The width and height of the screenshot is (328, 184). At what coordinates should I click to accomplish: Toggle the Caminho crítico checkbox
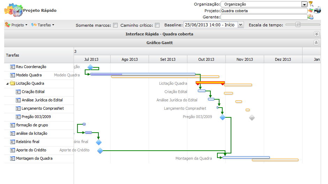[157, 25]
